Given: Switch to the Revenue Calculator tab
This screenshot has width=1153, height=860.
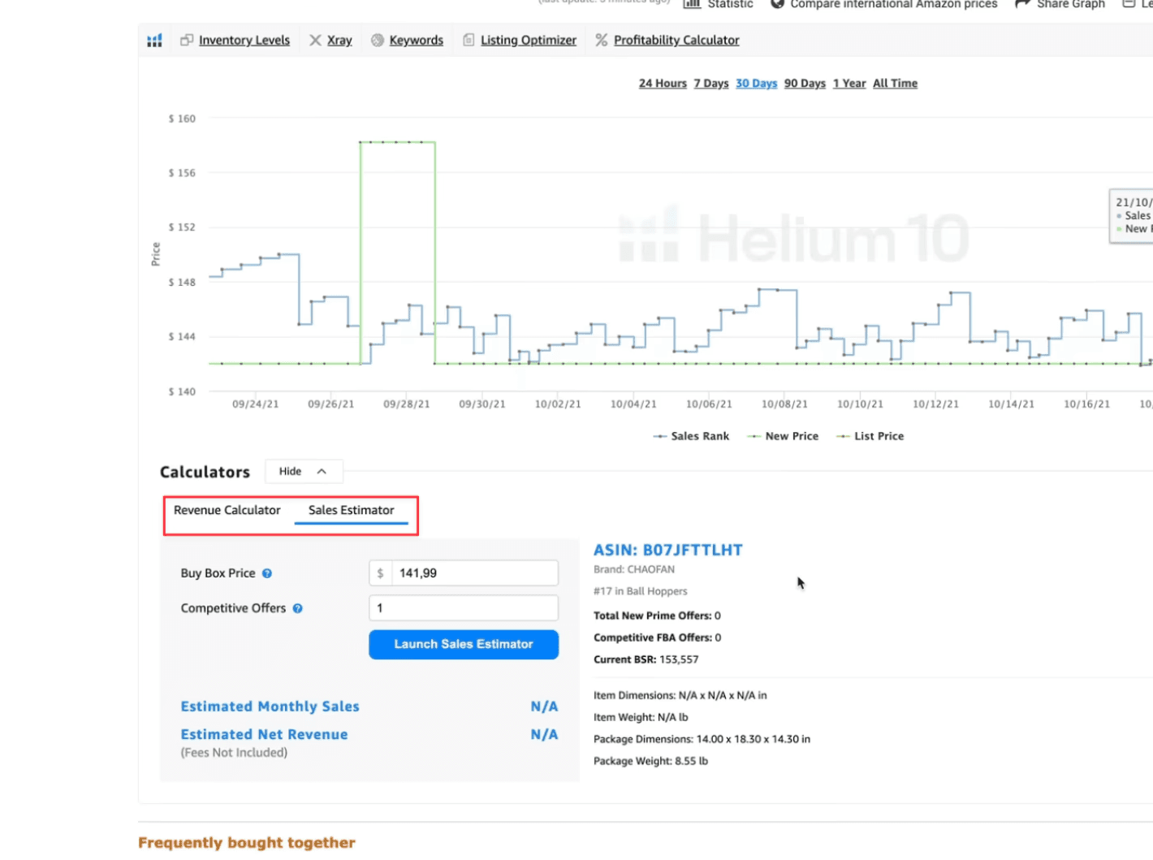Looking at the screenshot, I should point(227,510).
